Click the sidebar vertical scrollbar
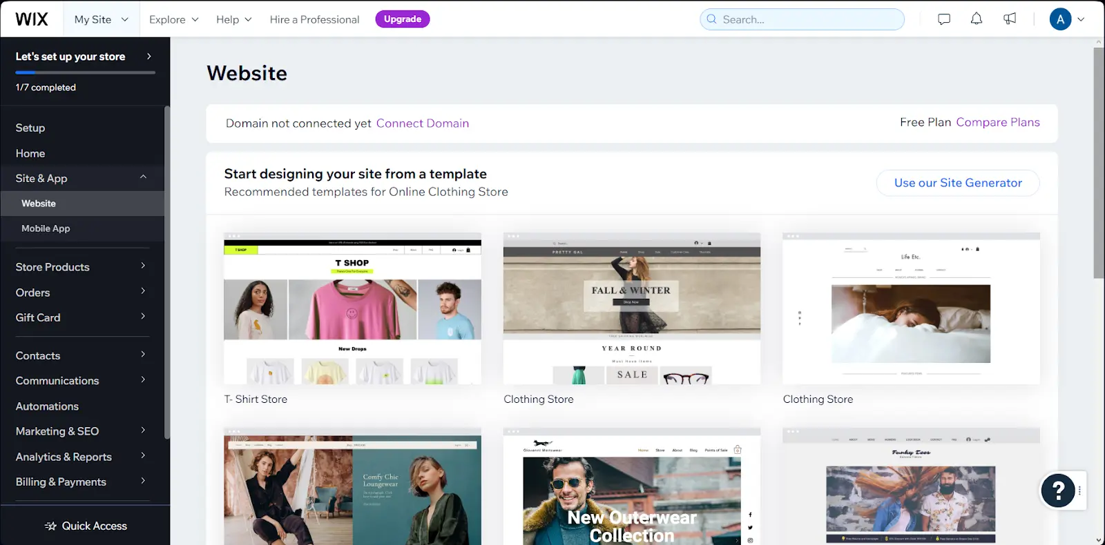Screen dimensions: 1105x545 tap(166, 272)
